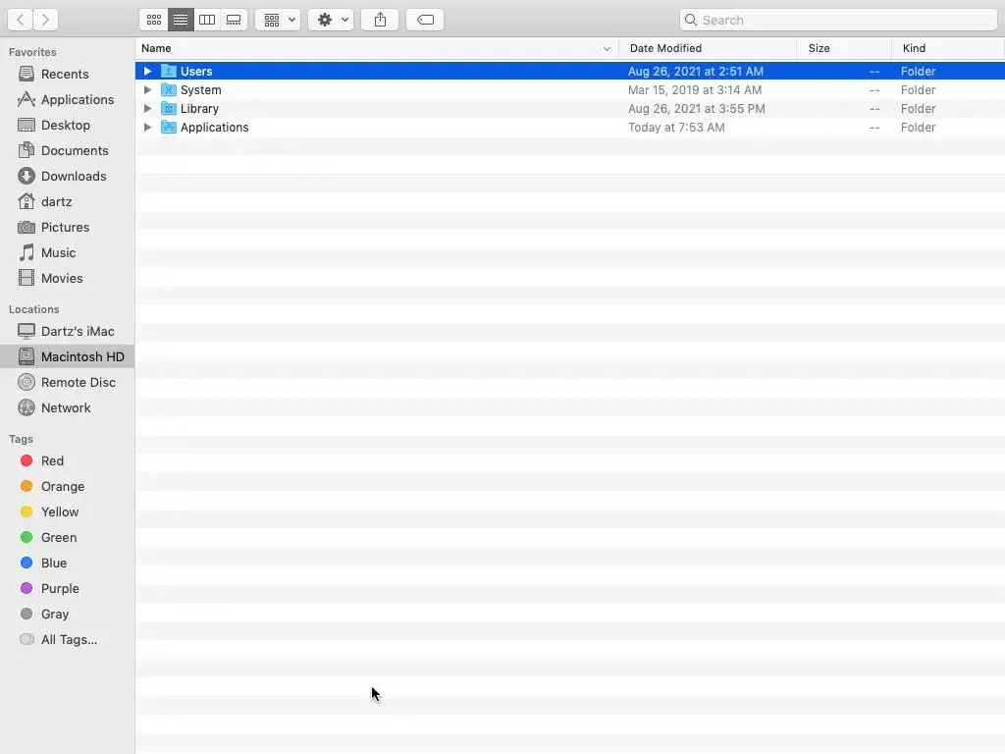The width and height of the screenshot is (1005, 754).
Task: Expand the Library folder disclosure triangle
Action: coord(147,108)
